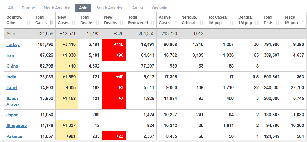The image size is (307, 142).
Task: Click Turkey's red new deaths cell +115
Action: (x=114, y=45)
